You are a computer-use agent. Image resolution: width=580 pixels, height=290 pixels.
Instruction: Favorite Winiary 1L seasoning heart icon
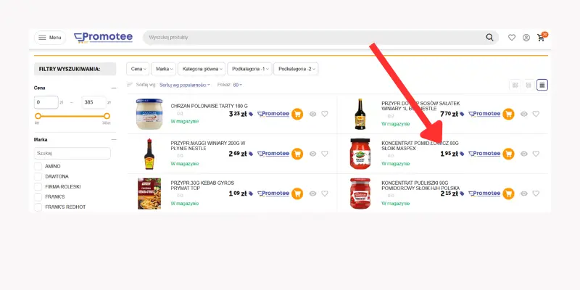[x=536, y=114]
